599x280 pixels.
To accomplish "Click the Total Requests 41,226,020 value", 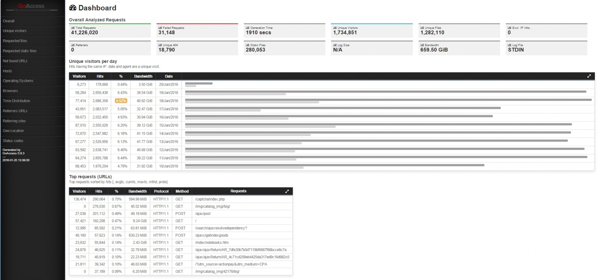I will tap(85, 33).
